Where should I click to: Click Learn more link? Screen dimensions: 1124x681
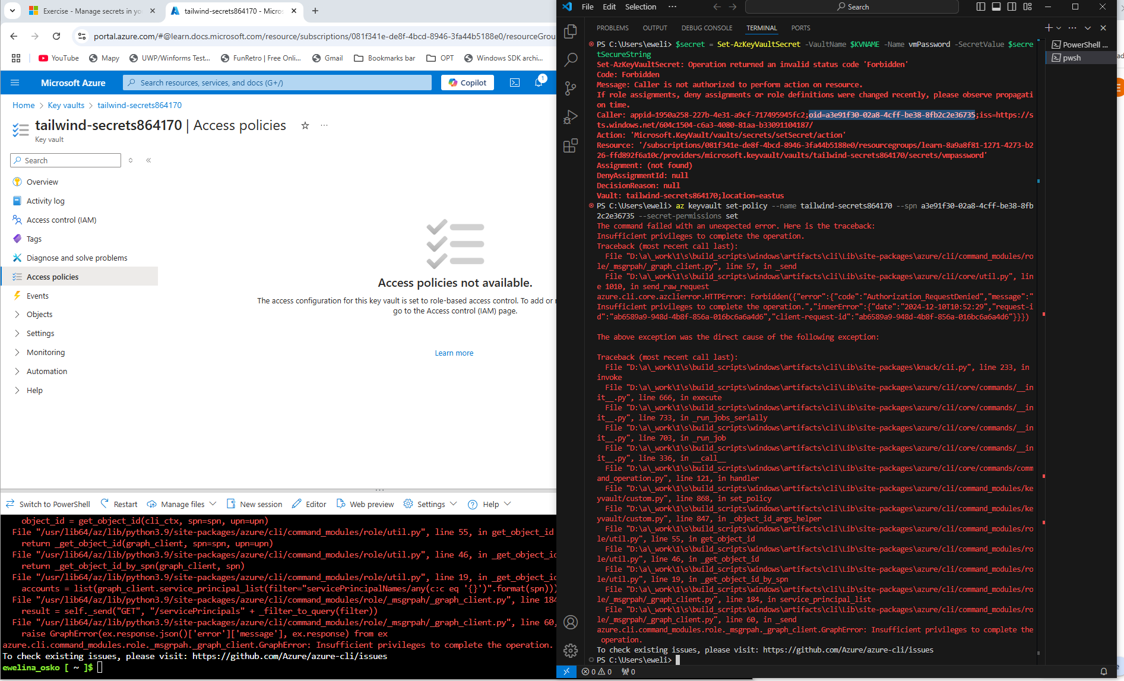[x=454, y=353]
